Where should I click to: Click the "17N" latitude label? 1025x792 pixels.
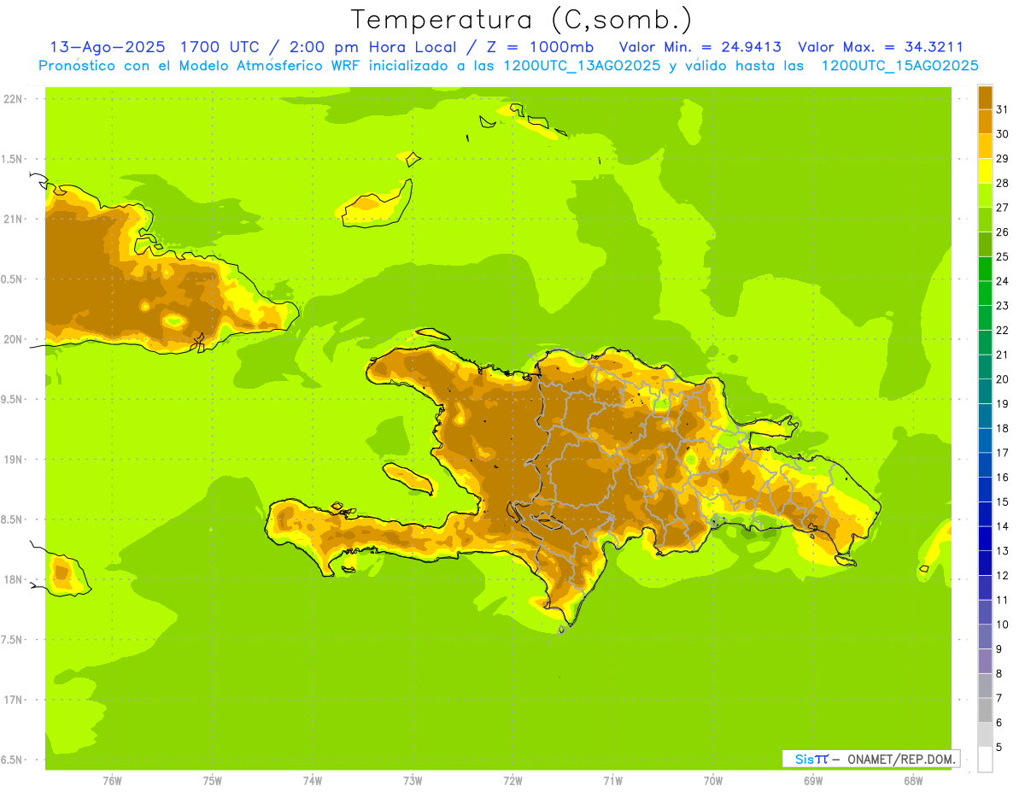tap(13, 700)
